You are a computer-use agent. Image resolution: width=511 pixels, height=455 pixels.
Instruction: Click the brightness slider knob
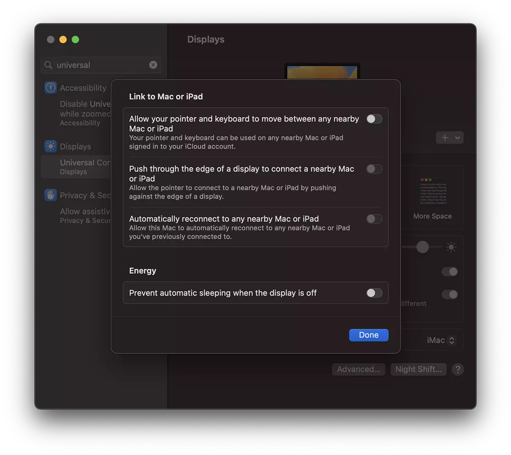(x=422, y=247)
